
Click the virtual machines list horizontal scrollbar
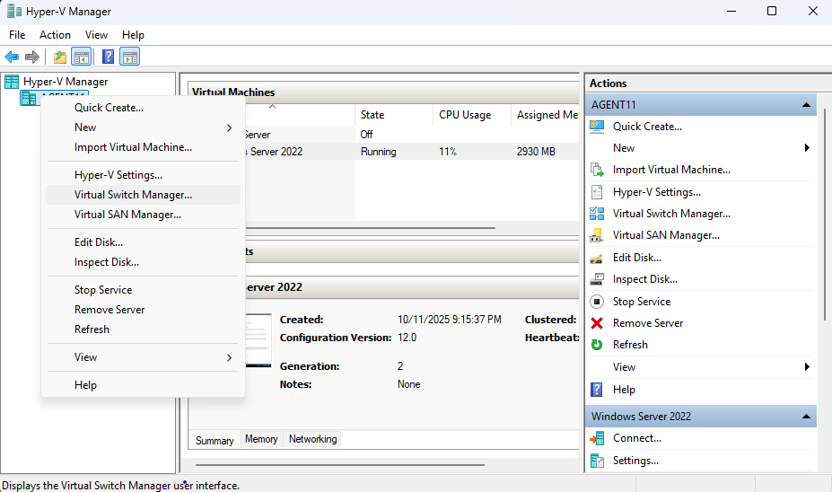[x=369, y=228]
